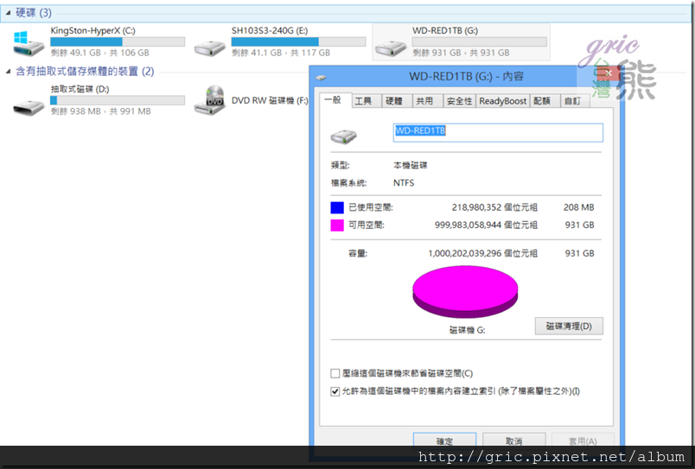Click the DVD RW 磁碟機 (F:) label
Viewport: 695px width, 469px height.
pos(270,100)
